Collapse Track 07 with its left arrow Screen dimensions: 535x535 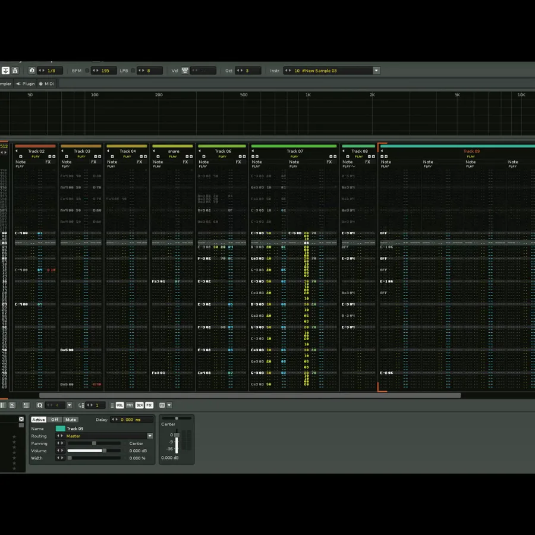point(253,151)
